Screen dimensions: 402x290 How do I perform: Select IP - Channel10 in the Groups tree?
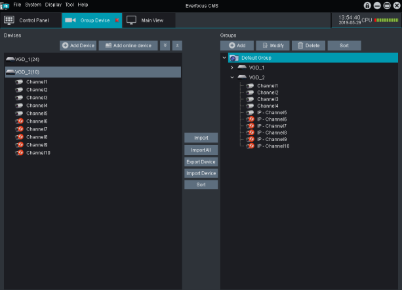[x=273, y=146]
